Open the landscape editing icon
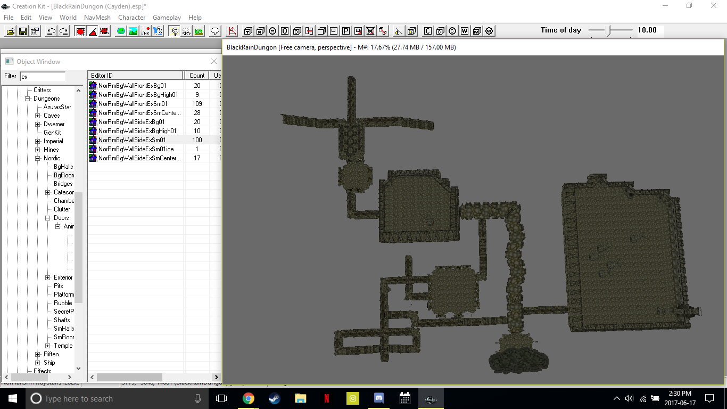The image size is (727, 409). tap(133, 31)
